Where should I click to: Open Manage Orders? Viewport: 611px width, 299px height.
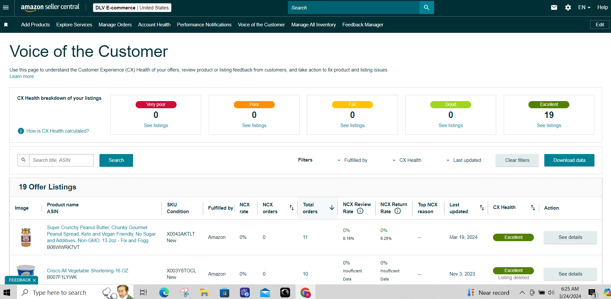[x=115, y=25]
